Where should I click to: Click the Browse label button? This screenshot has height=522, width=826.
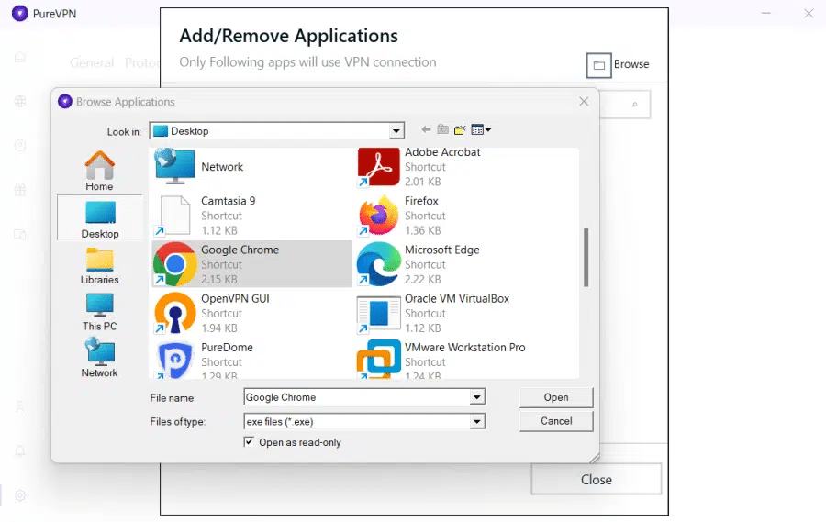coord(631,64)
